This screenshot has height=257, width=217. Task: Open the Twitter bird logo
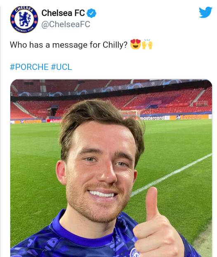(205, 12)
